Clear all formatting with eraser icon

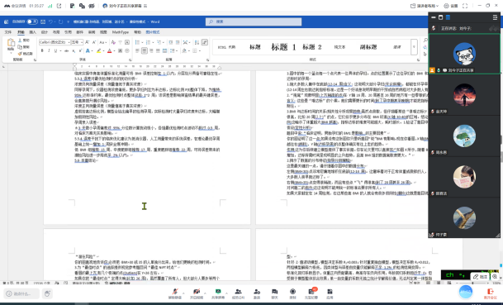[x=113, y=42]
